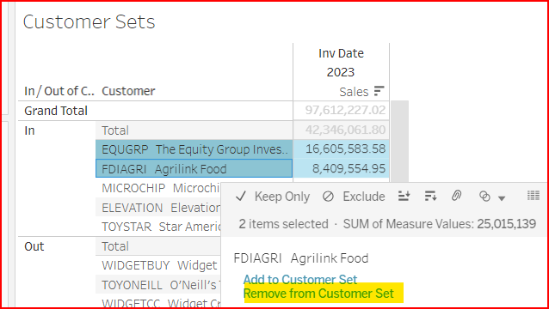Click the Keep Only checkmark icon
Viewport: 549px width, 309px height.
click(241, 197)
